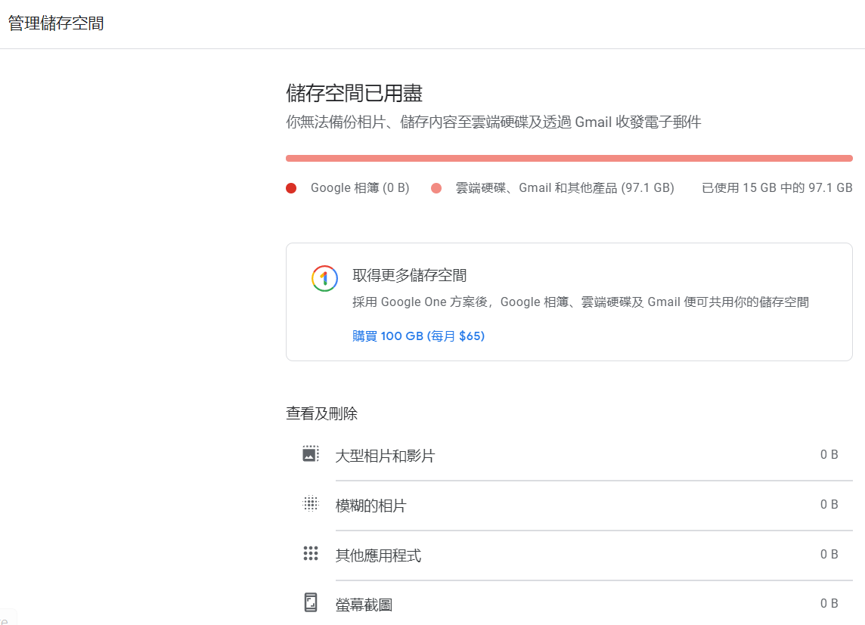This screenshot has height=625, width=865.
Task: Click the 0 B value for 模糊的相片
Action: pos(829,504)
